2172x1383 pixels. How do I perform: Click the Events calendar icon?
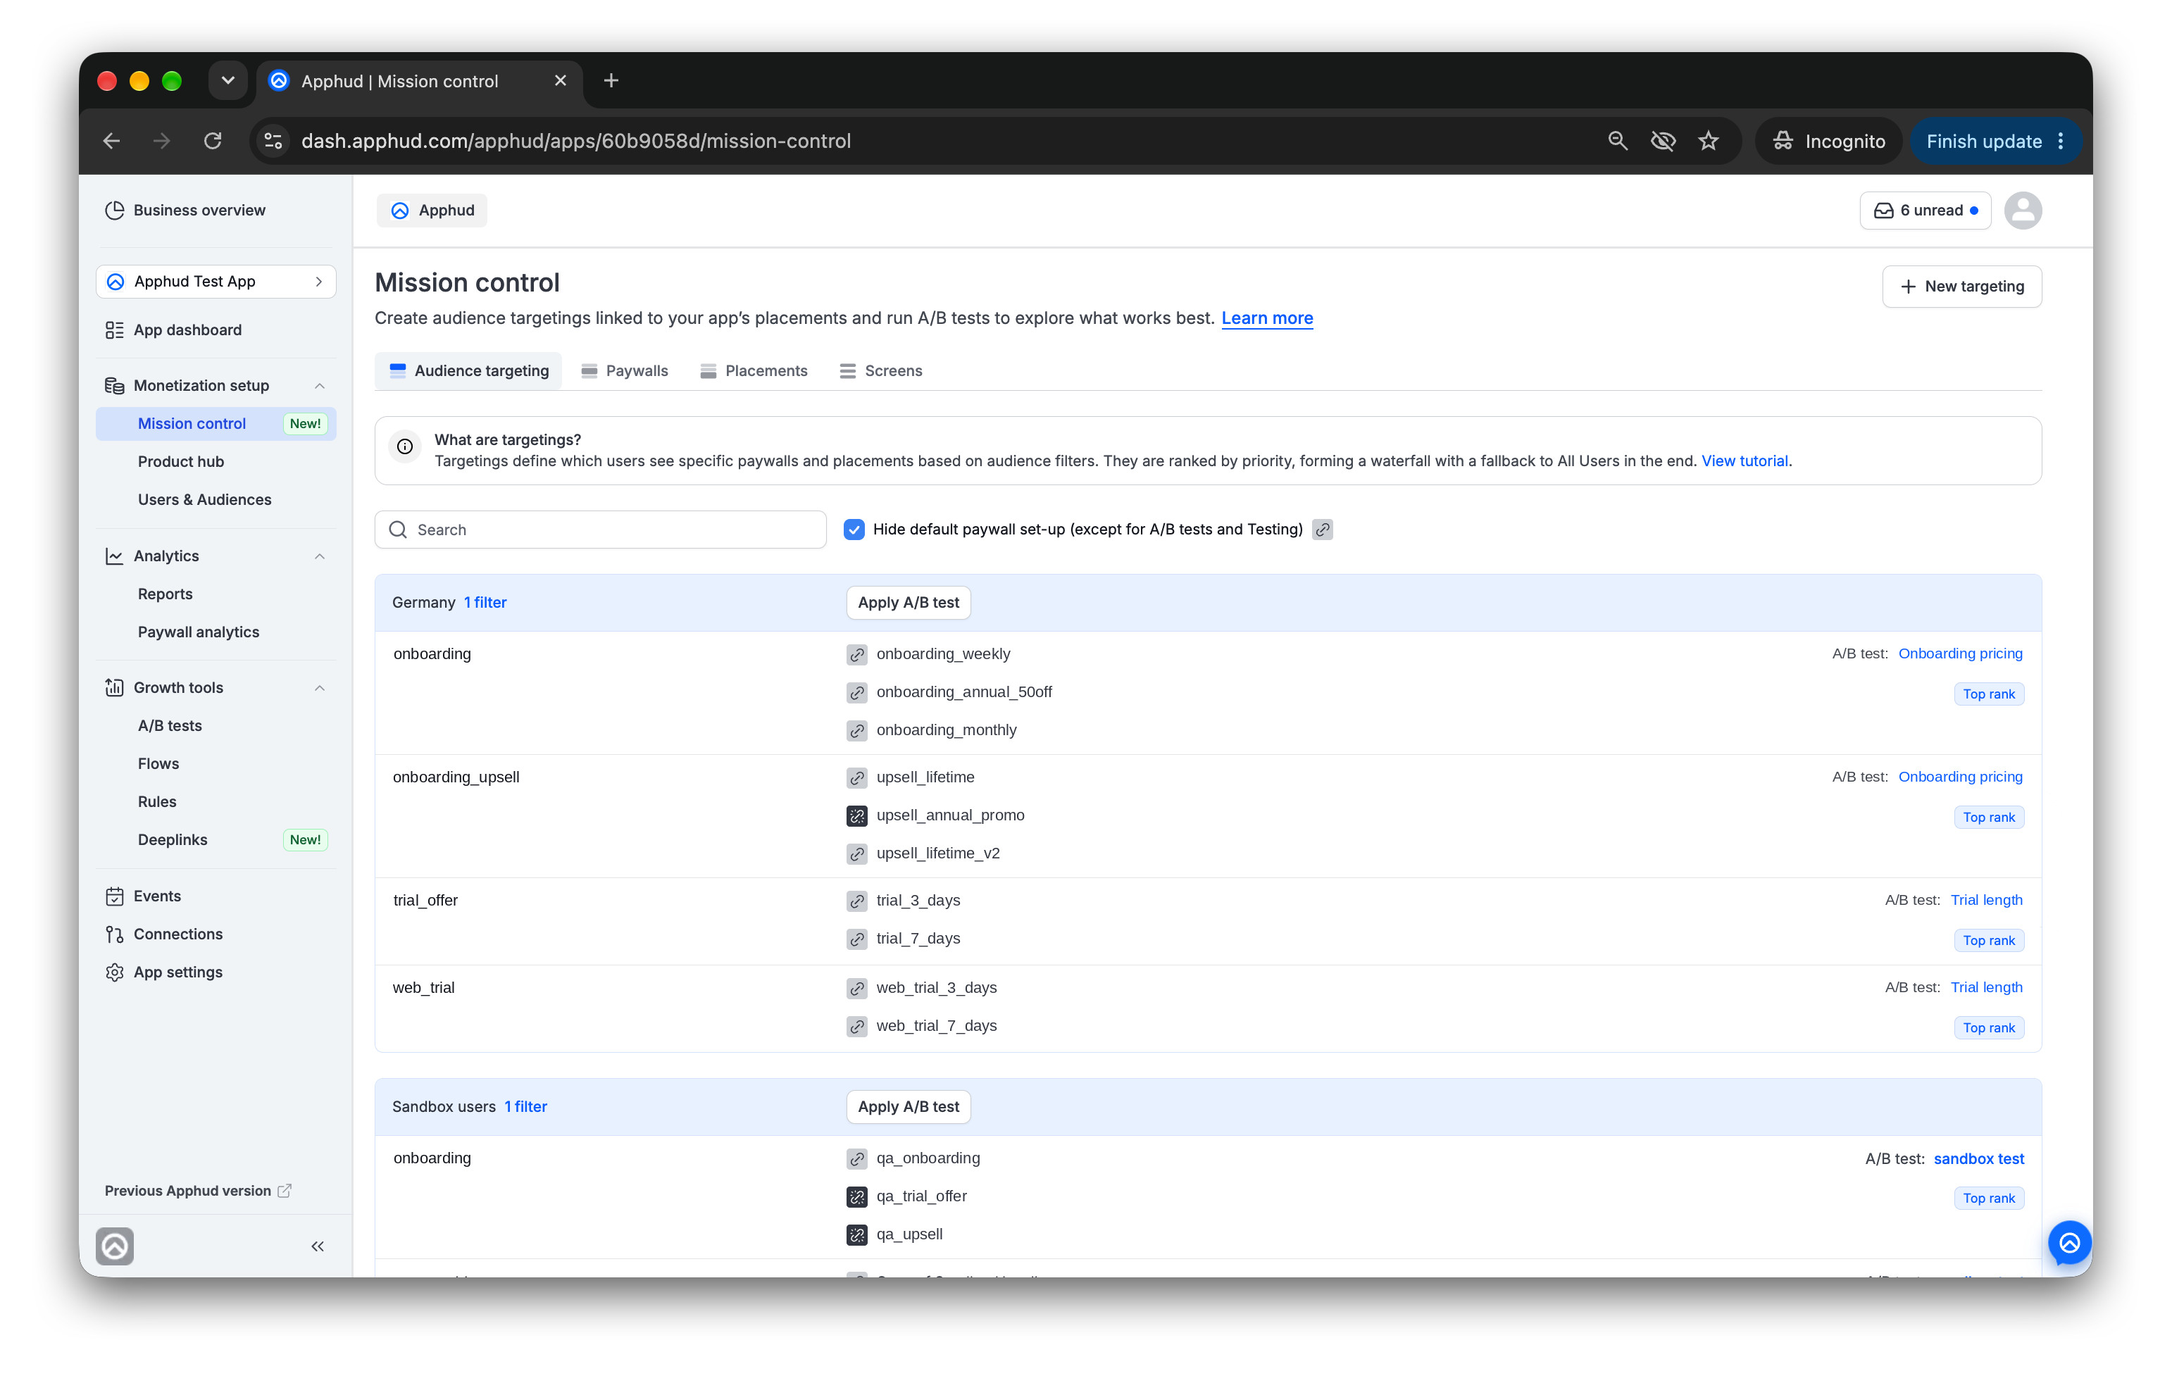click(x=115, y=896)
